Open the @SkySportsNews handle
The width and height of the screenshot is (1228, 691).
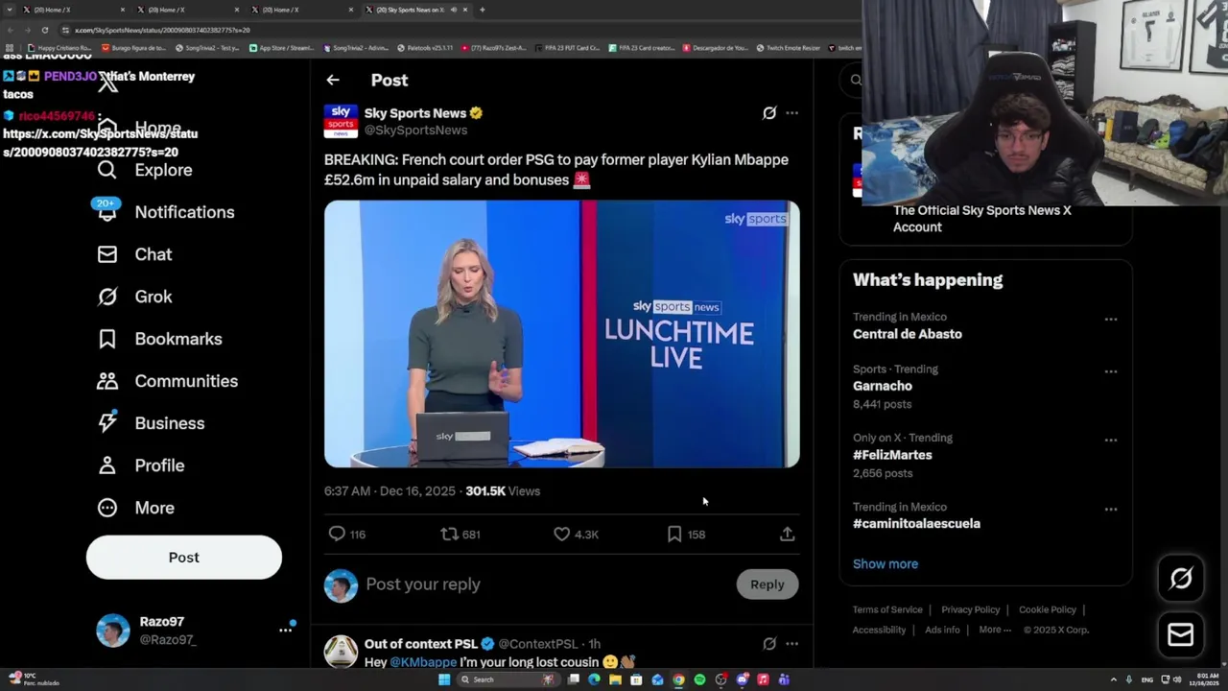tap(415, 131)
